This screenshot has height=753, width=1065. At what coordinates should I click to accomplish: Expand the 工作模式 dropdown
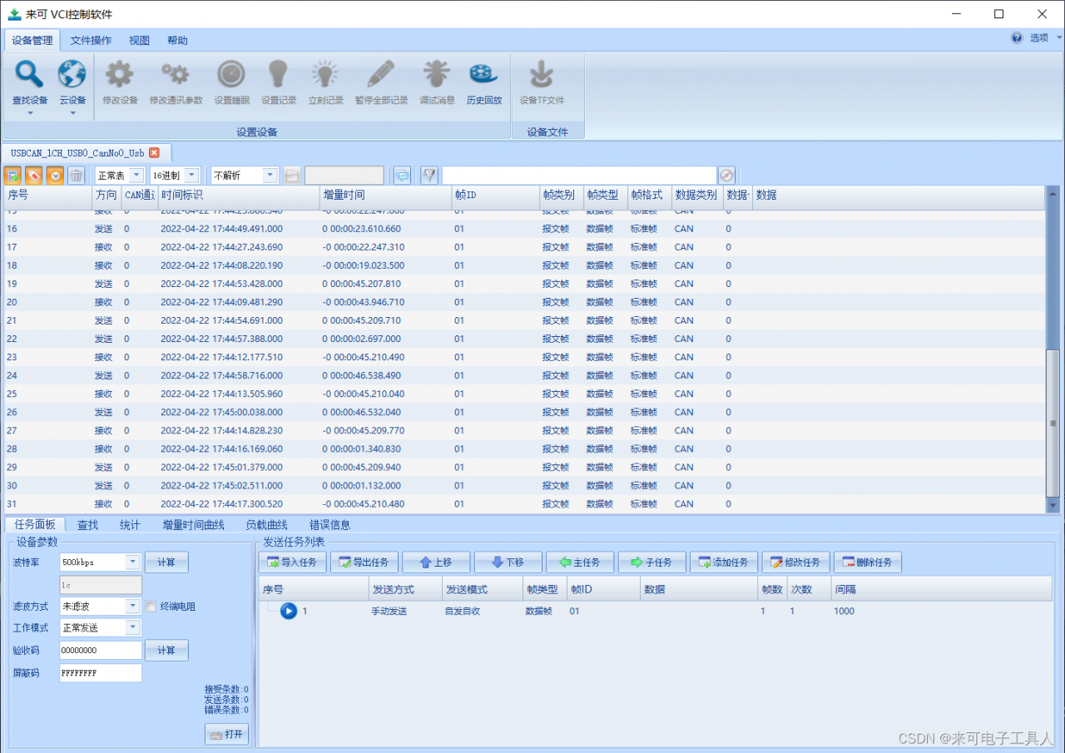tap(133, 627)
